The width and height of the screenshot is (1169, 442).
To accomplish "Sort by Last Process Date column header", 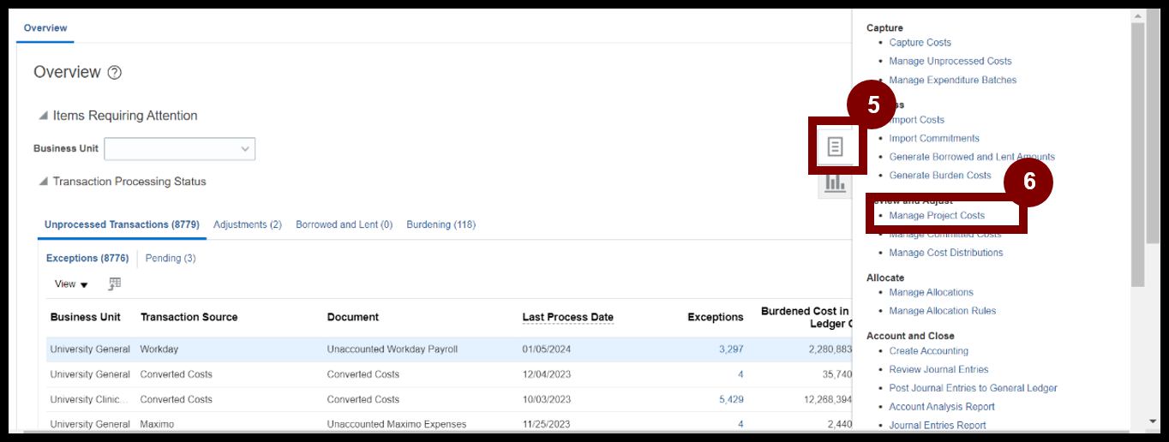I will click(x=568, y=317).
